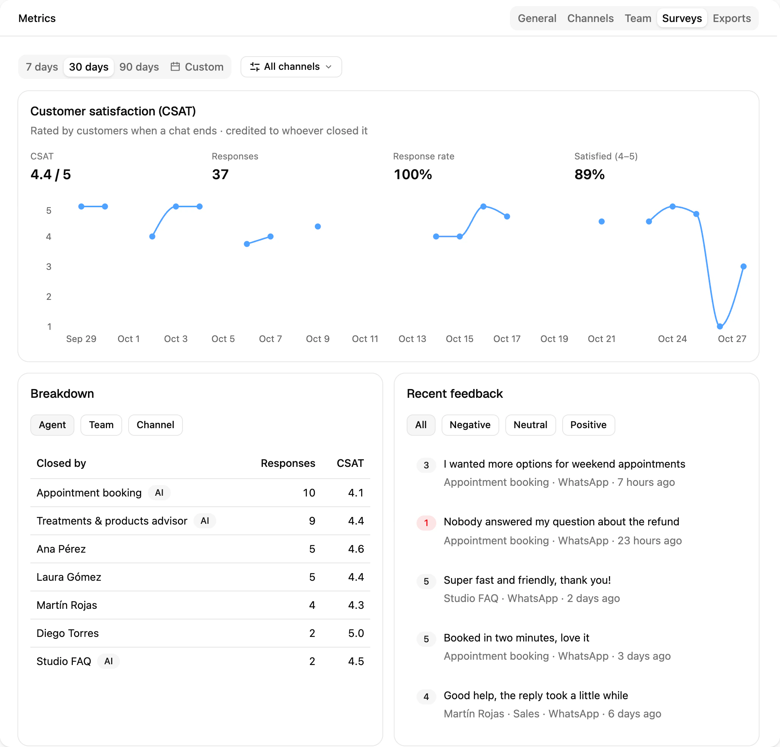
Task: Open feedback 'I wanted more options for weekend appointments'
Action: (564, 464)
